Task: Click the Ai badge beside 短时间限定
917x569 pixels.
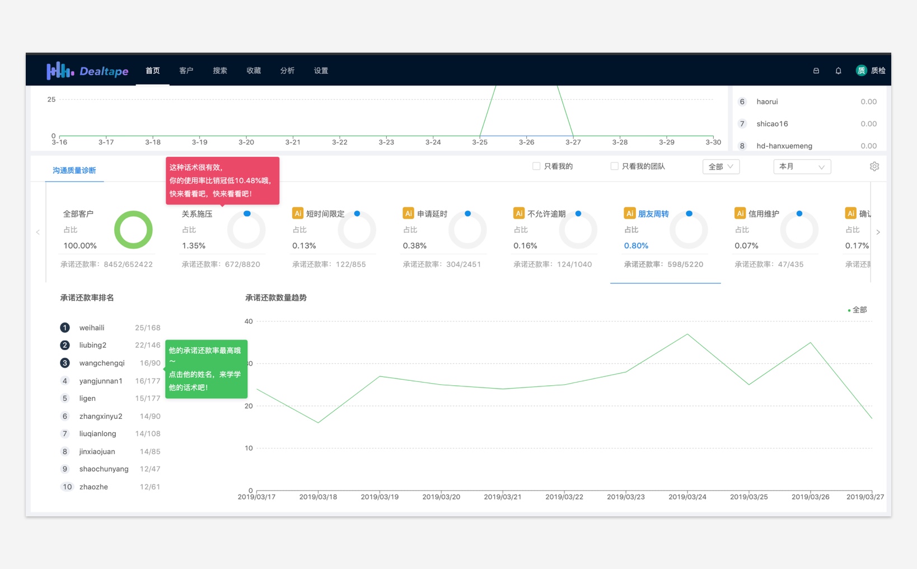Action: click(x=298, y=213)
